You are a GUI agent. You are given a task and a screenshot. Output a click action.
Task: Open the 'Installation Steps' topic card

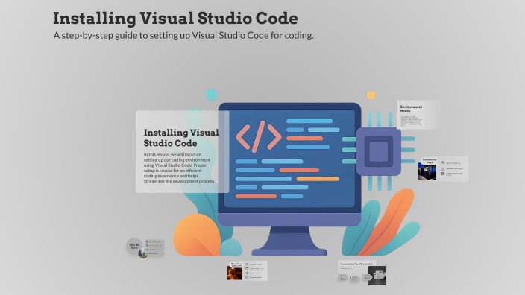443,169
